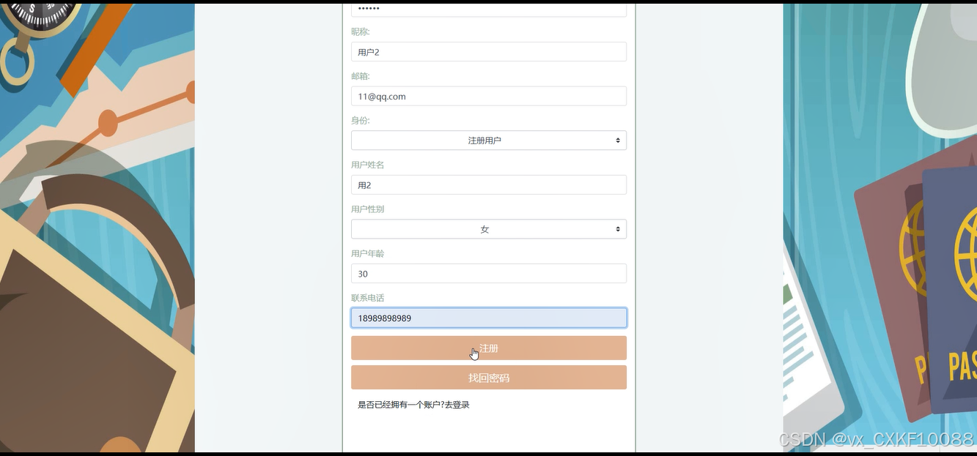Click the 注册 register button
Image resolution: width=977 pixels, height=456 pixels.
489,348
